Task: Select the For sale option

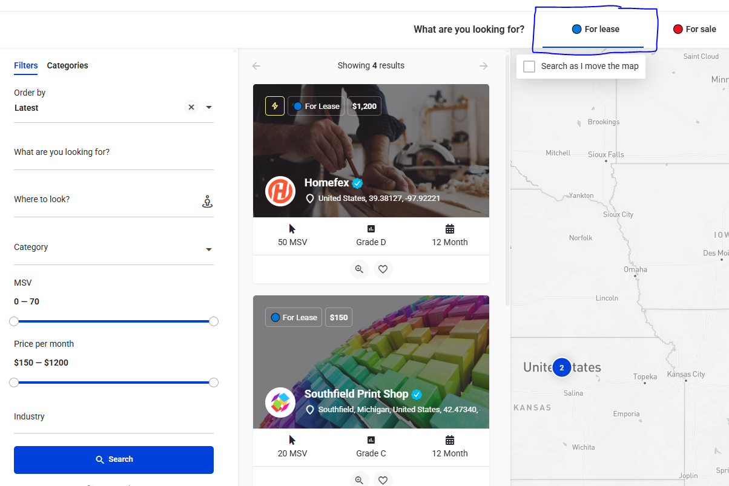Action: coord(694,29)
